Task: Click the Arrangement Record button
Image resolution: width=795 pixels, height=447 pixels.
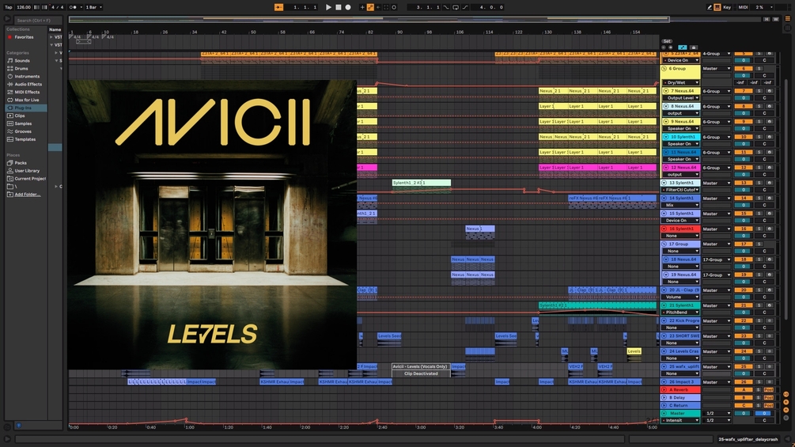Action: pyautogui.click(x=348, y=7)
